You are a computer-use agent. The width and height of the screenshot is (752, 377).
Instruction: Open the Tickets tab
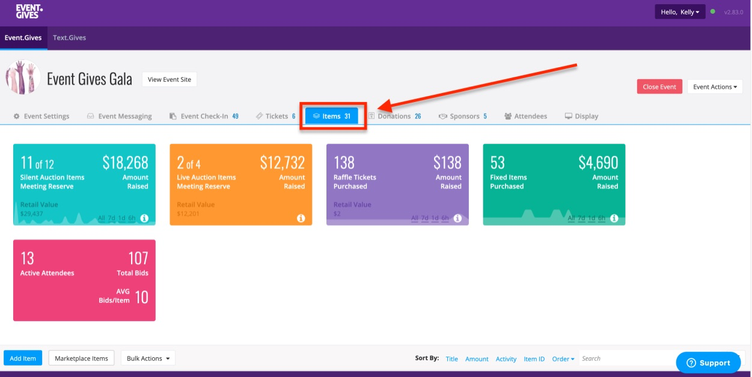tap(275, 116)
